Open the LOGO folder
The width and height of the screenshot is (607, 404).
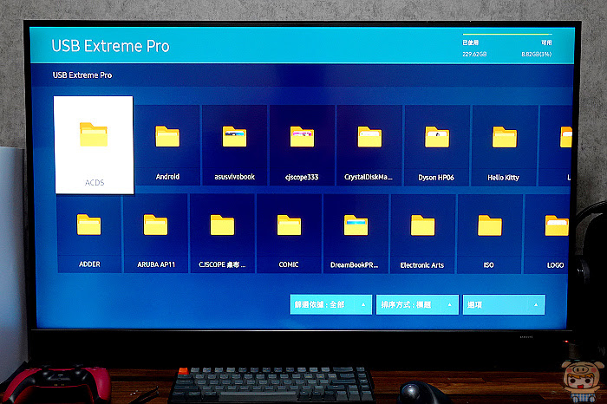[548, 234]
